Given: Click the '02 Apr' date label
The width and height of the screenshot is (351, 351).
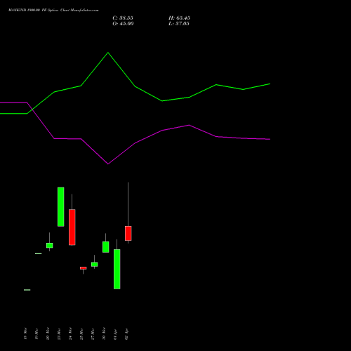Looking at the screenshot, I should 126,334.
